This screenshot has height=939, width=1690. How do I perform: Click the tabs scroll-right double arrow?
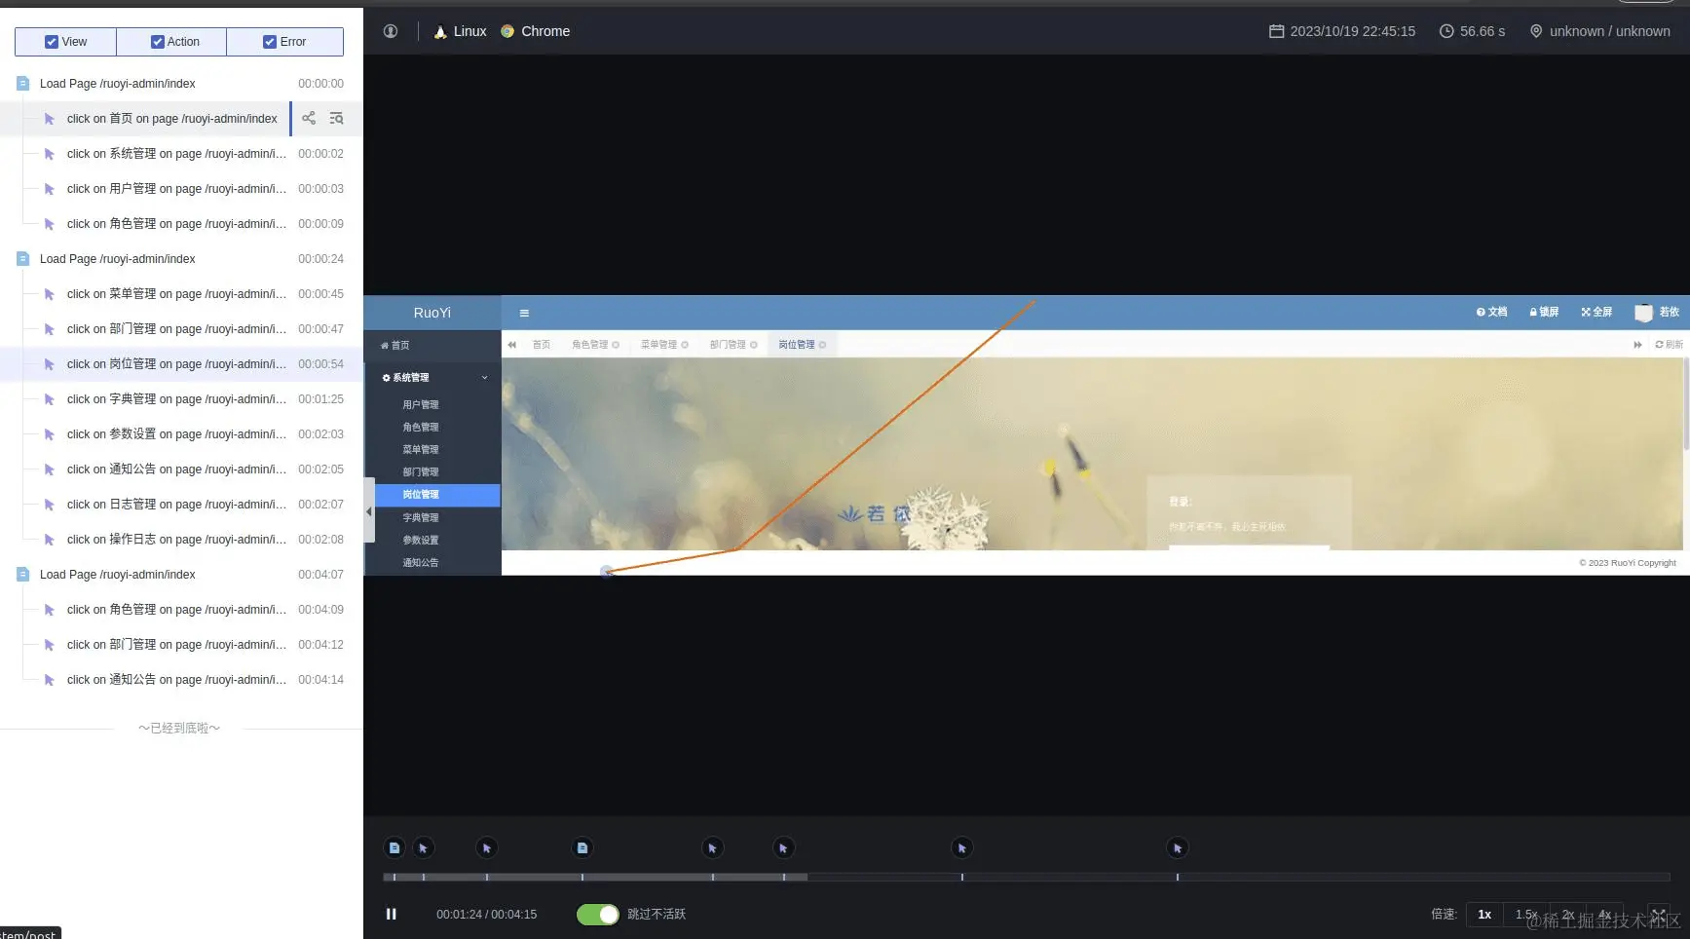tap(1637, 345)
